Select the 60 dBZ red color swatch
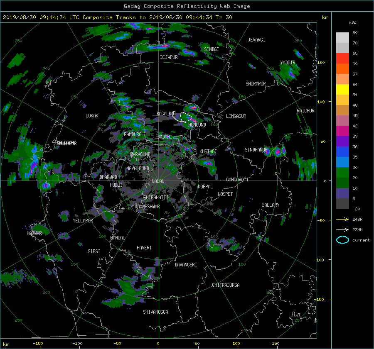 tap(342, 59)
